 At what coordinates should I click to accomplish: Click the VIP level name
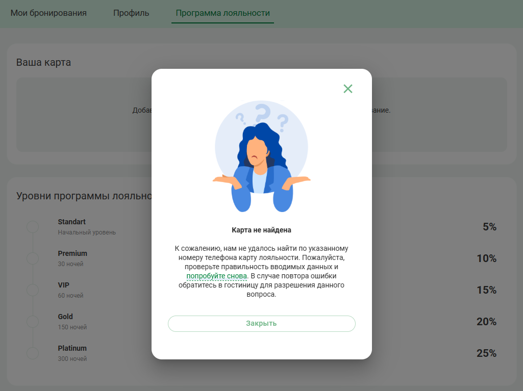64,285
